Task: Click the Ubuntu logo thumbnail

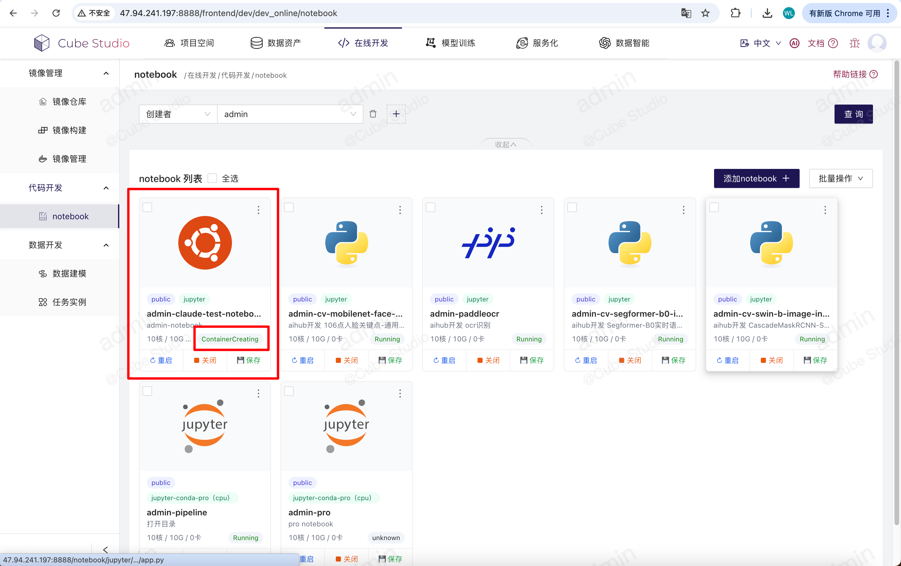Action: (205, 242)
